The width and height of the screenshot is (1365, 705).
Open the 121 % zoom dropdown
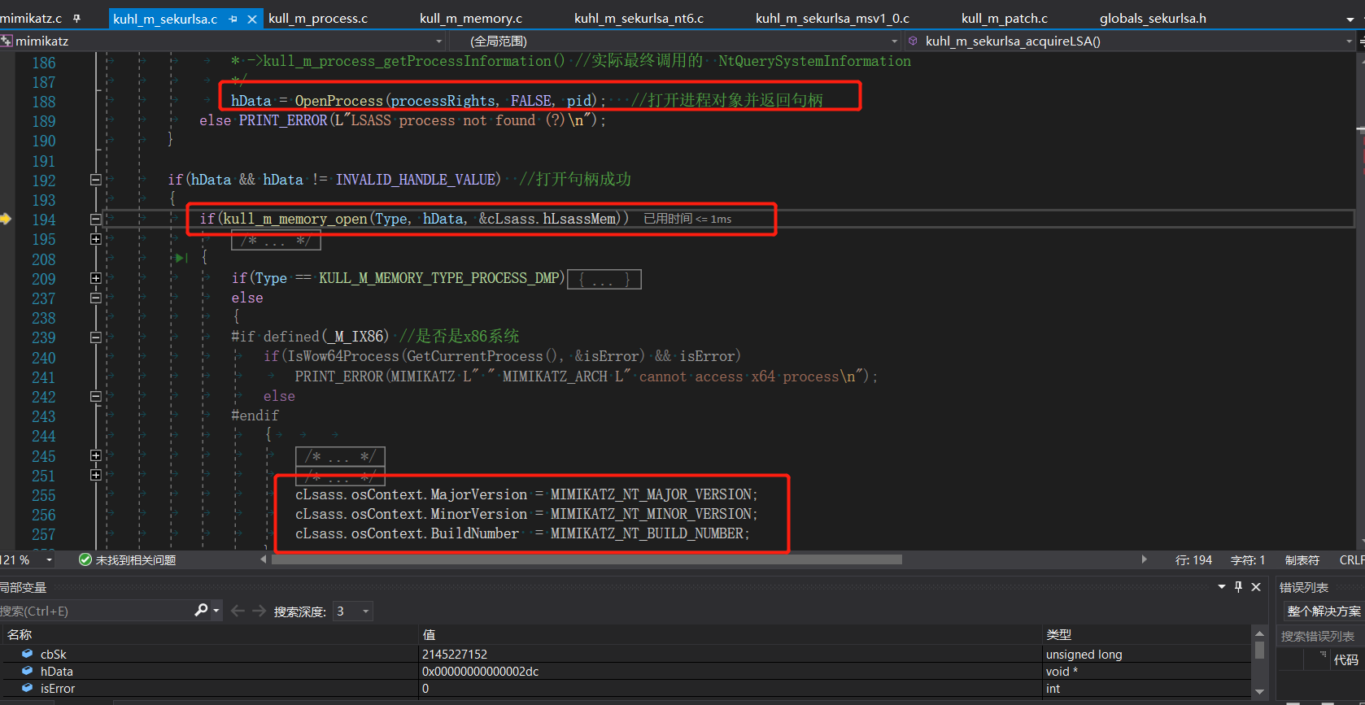pos(50,559)
